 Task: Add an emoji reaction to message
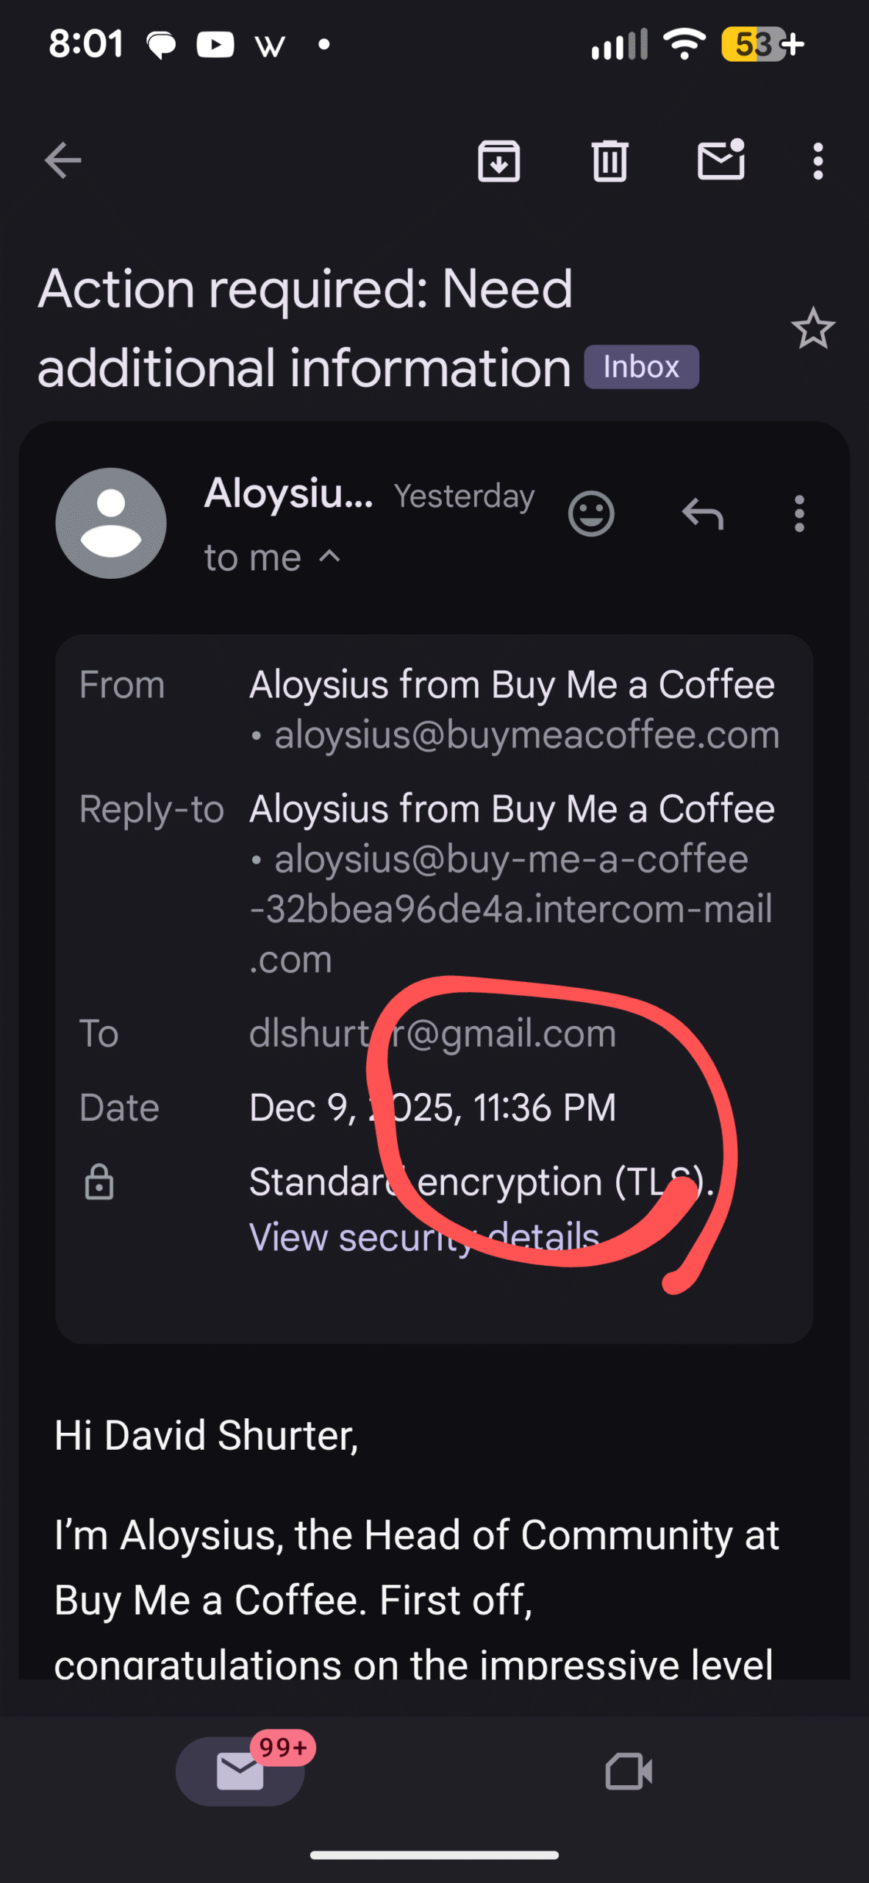click(591, 513)
